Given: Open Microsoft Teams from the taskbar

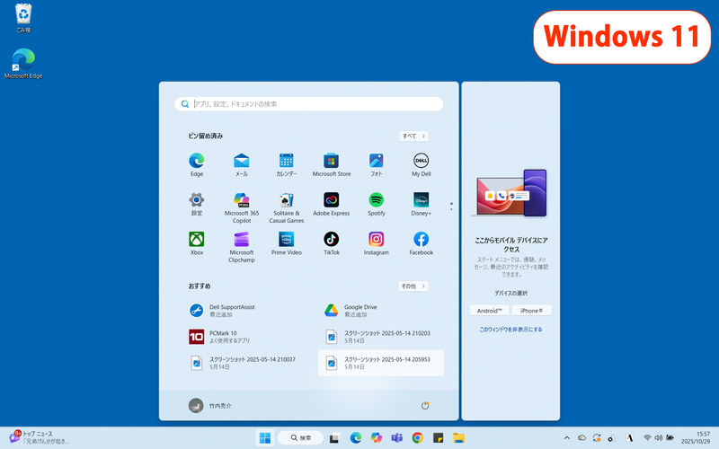Looking at the screenshot, I should click(396, 438).
